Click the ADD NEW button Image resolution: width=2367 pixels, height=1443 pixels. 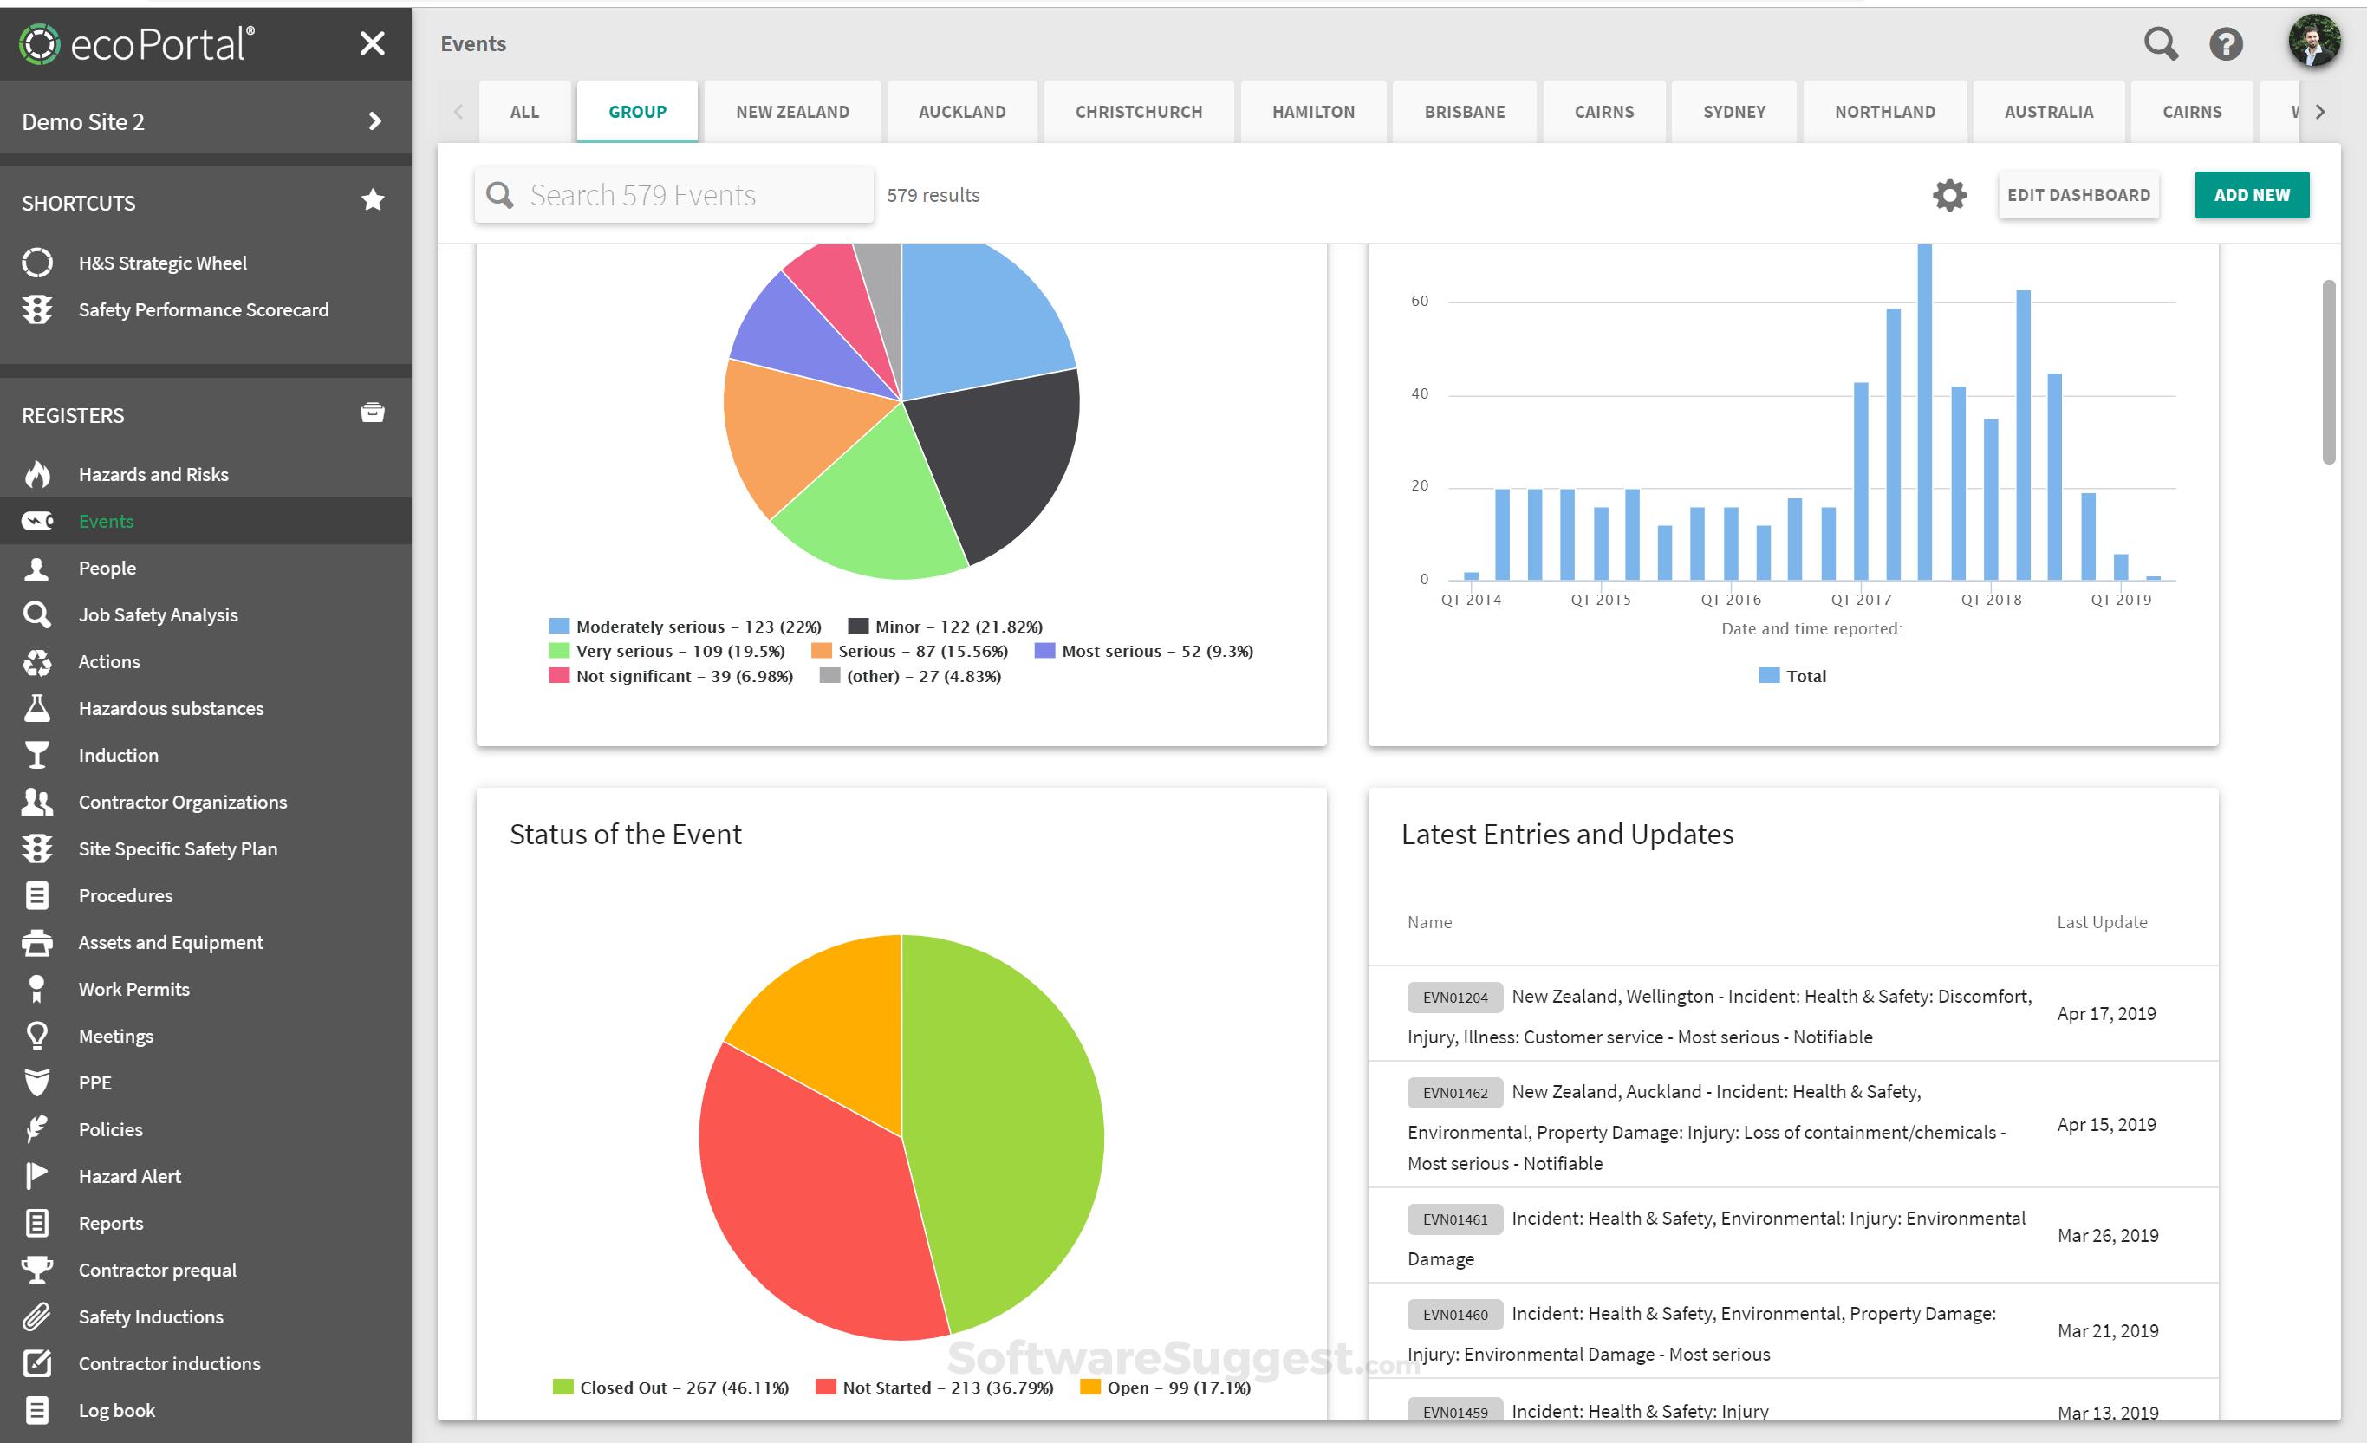[2252, 194]
